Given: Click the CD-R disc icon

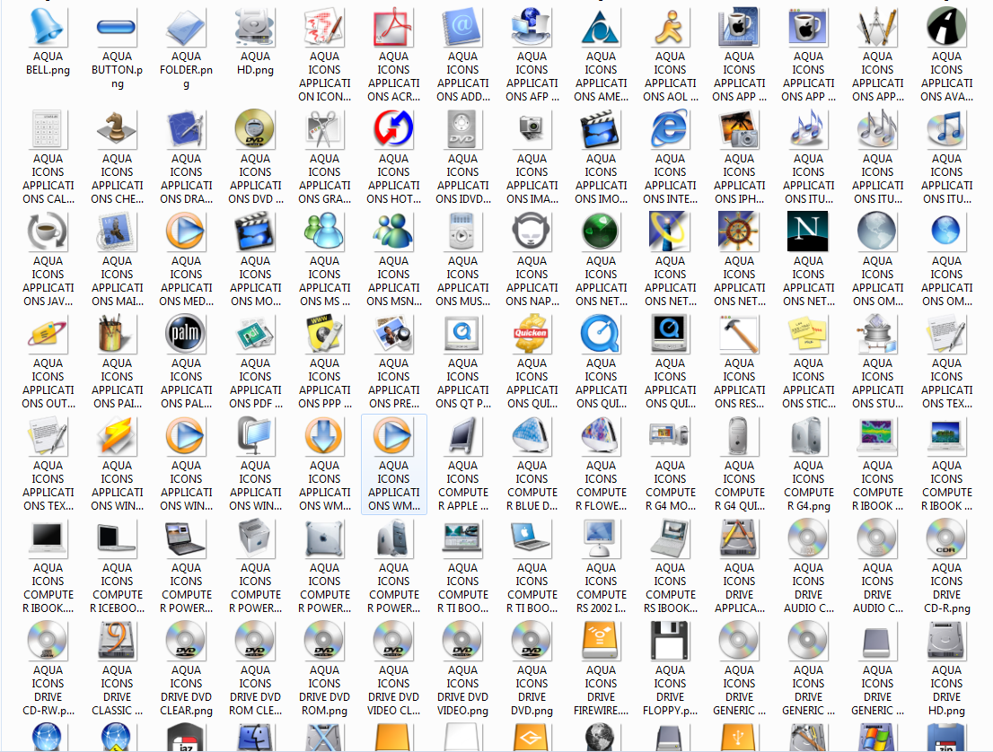Looking at the screenshot, I should pyautogui.click(x=946, y=538).
